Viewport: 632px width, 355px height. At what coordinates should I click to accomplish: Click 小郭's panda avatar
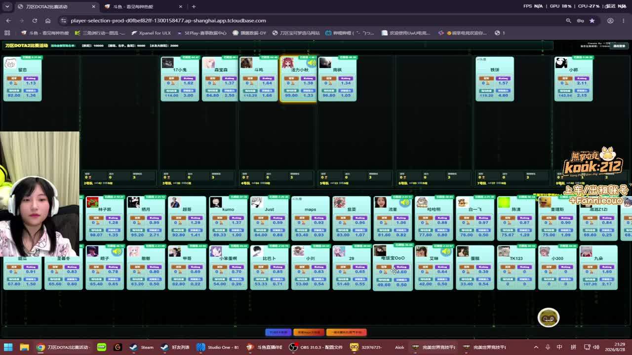[x=561, y=63]
